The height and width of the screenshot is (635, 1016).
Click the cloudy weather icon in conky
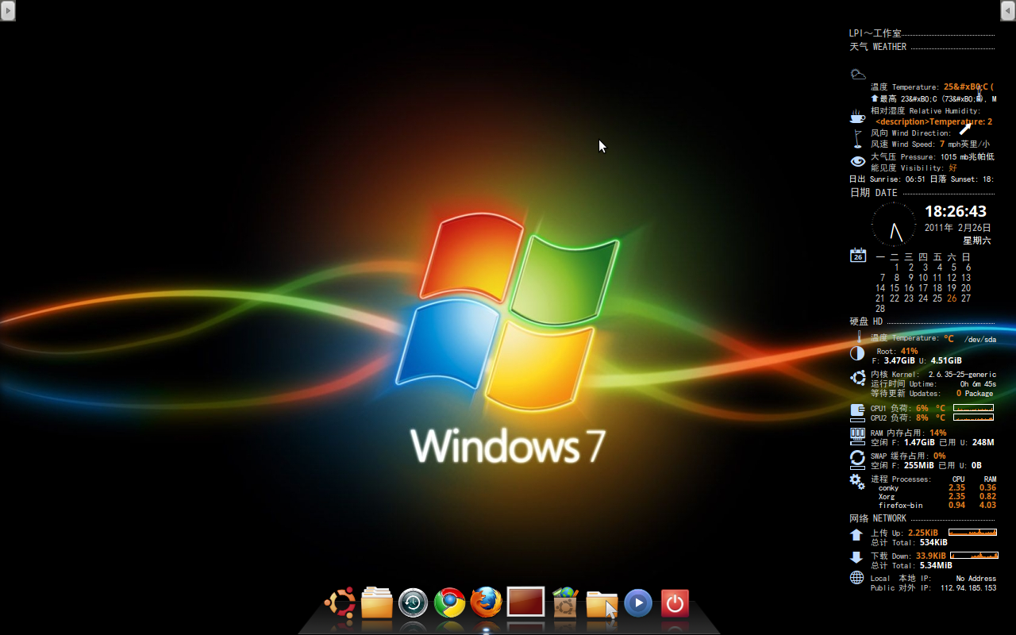point(857,75)
